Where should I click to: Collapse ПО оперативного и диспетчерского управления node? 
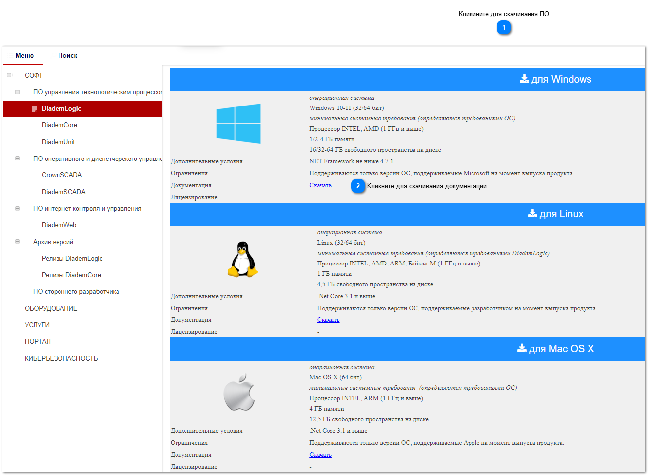click(x=17, y=159)
